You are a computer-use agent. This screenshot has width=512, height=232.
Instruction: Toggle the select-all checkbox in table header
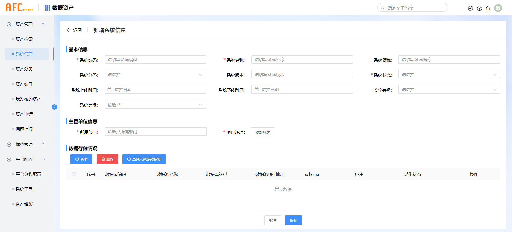tap(74, 175)
